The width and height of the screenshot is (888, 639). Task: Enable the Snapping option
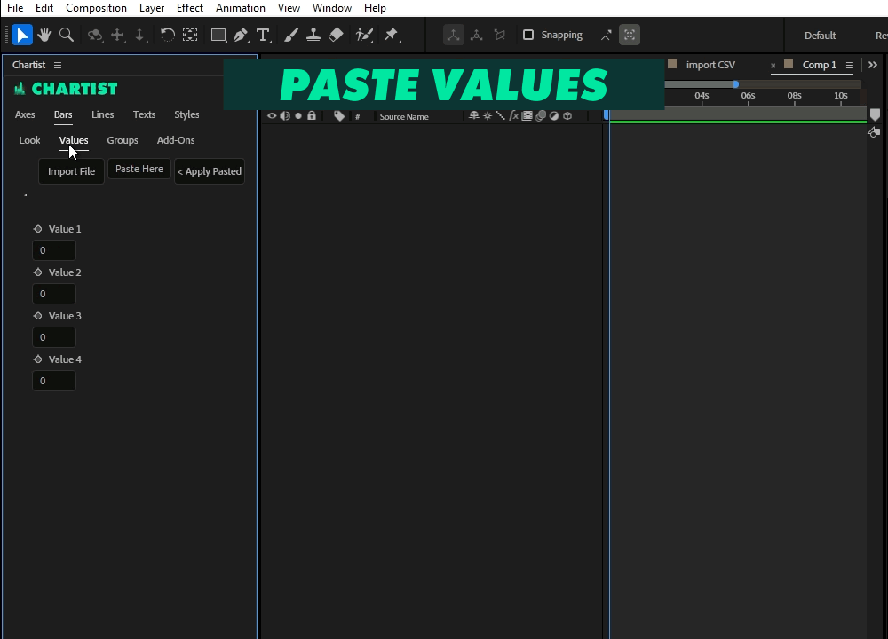point(529,35)
